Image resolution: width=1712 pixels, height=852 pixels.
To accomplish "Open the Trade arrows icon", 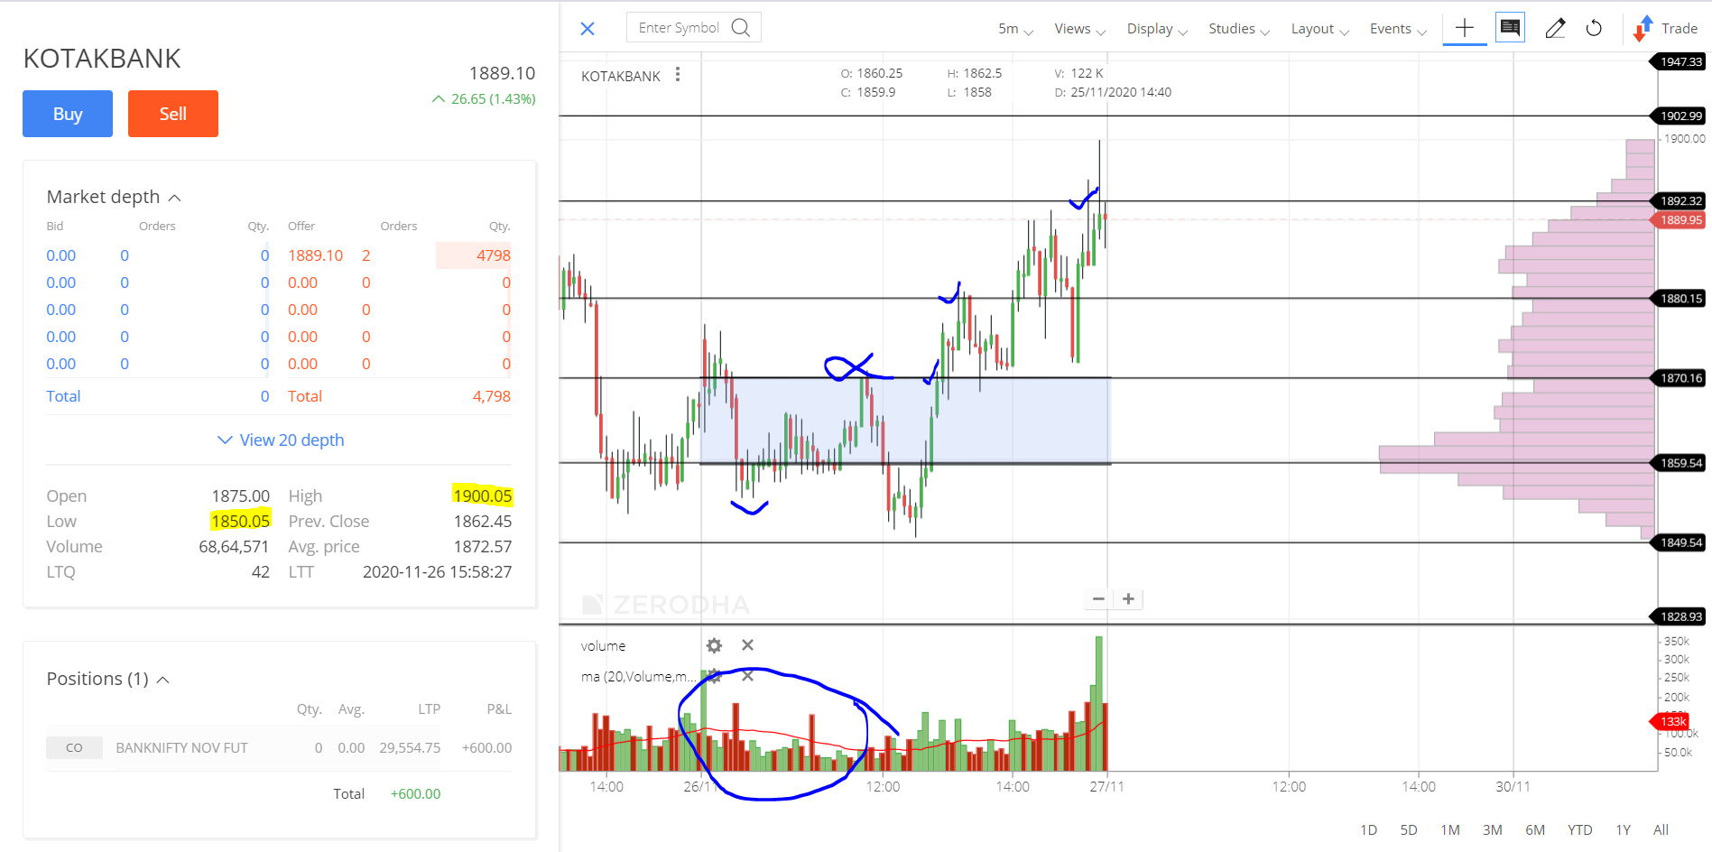I will [1643, 29].
